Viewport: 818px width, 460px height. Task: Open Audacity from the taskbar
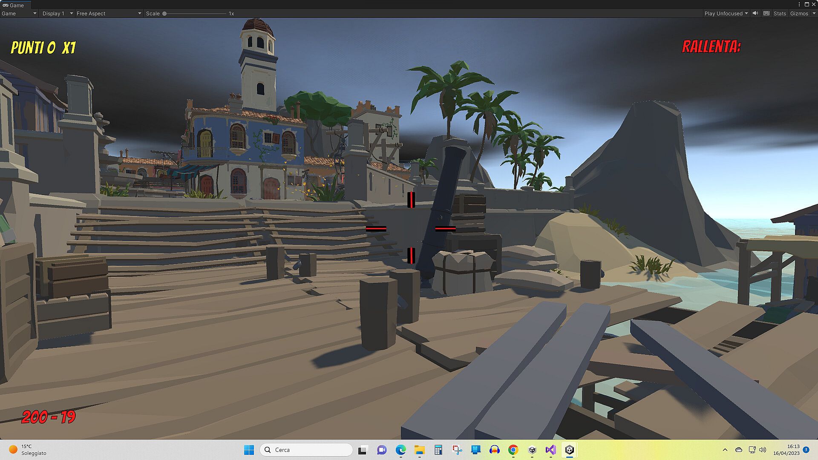coord(495,450)
